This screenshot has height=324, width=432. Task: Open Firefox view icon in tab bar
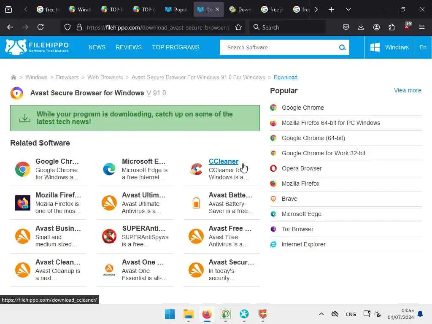pyautogui.click(x=8, y=9)
